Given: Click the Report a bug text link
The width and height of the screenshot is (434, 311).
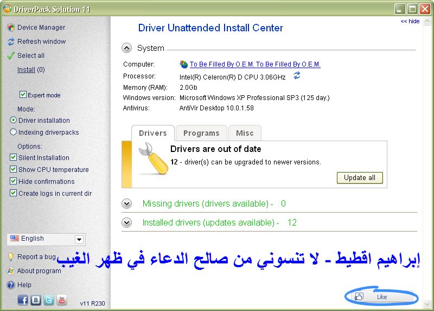Looking at the screenshot, I should 36,256.
